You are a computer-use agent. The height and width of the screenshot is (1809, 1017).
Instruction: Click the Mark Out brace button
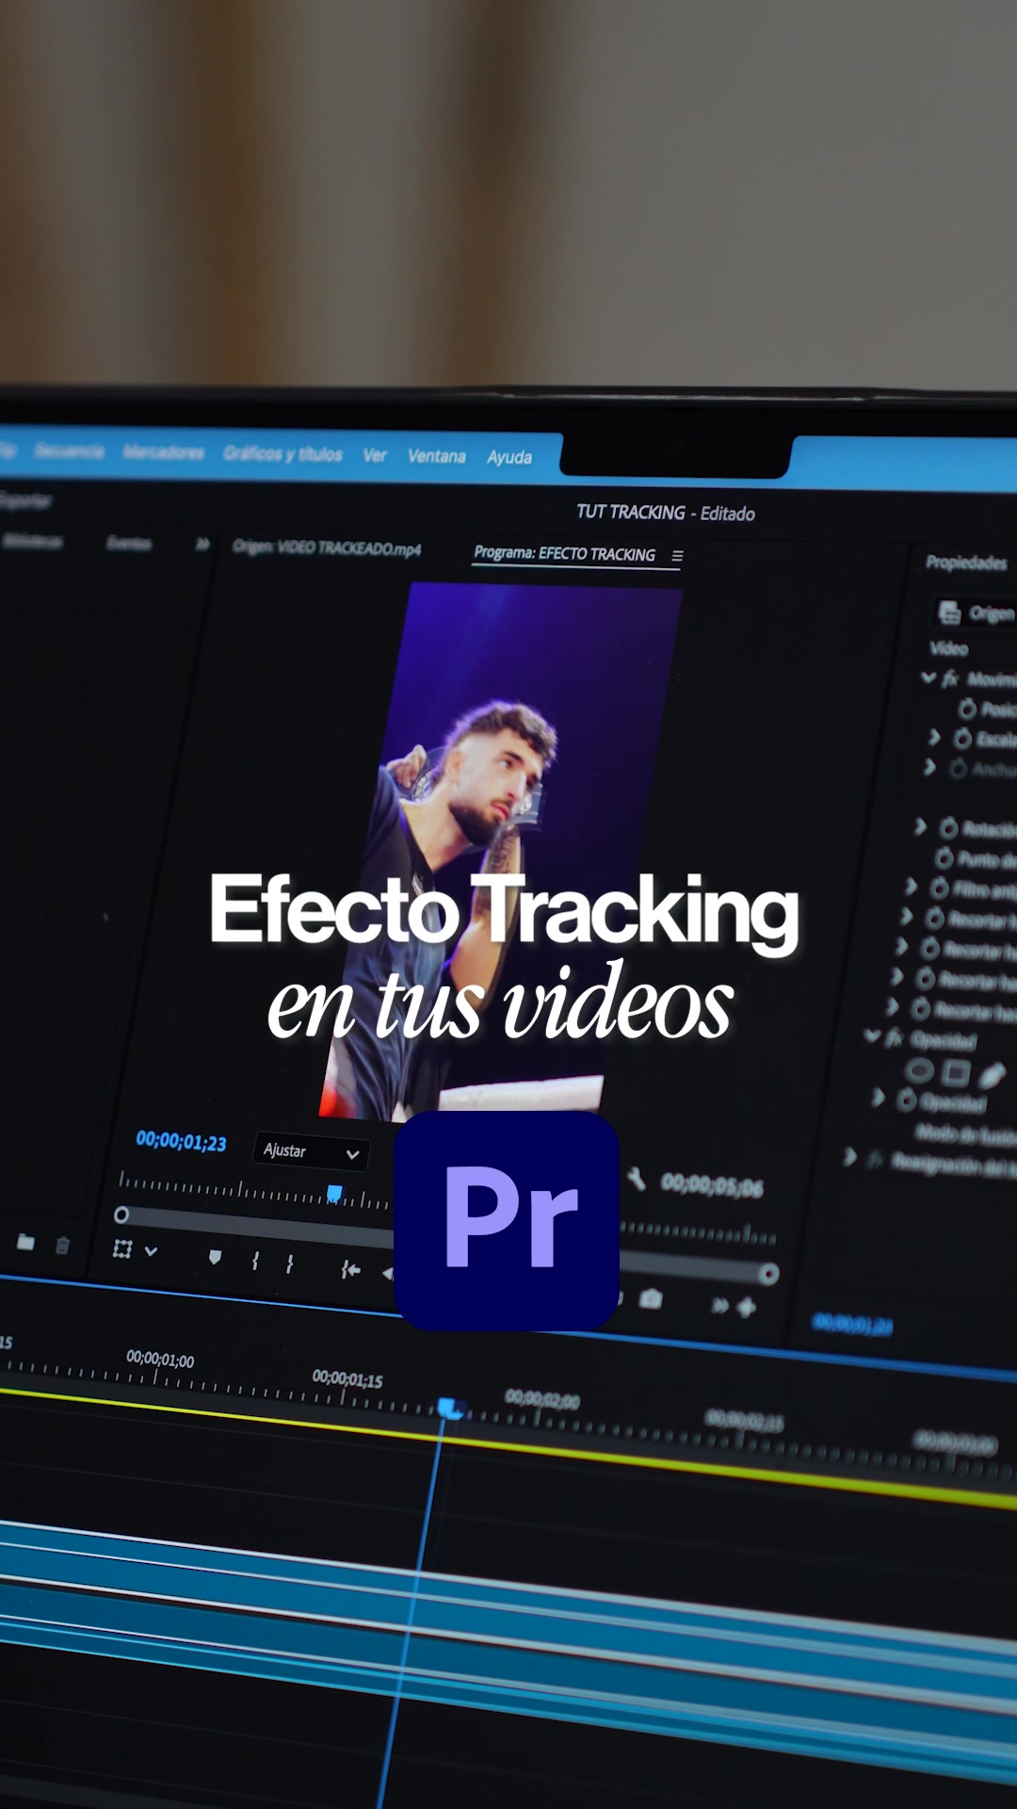pos(290,1263)
